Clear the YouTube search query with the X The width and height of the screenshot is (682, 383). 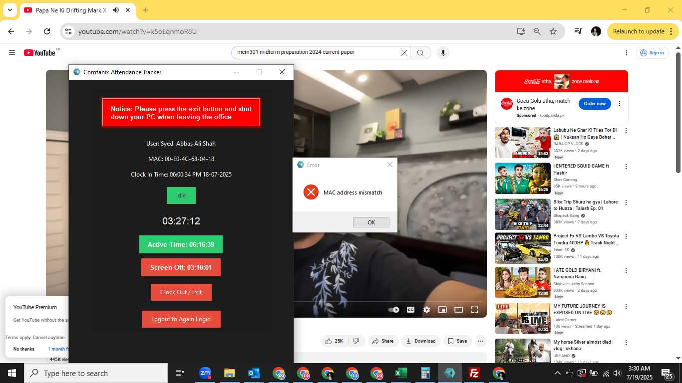[404, 53]
